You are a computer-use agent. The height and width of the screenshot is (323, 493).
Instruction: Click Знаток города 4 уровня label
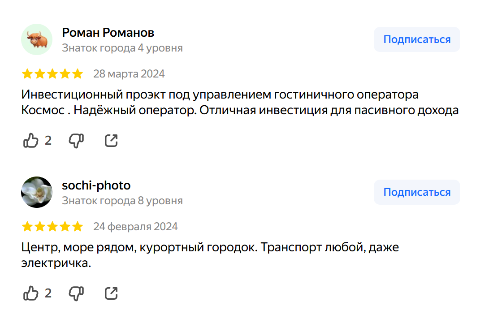(122, 48)
